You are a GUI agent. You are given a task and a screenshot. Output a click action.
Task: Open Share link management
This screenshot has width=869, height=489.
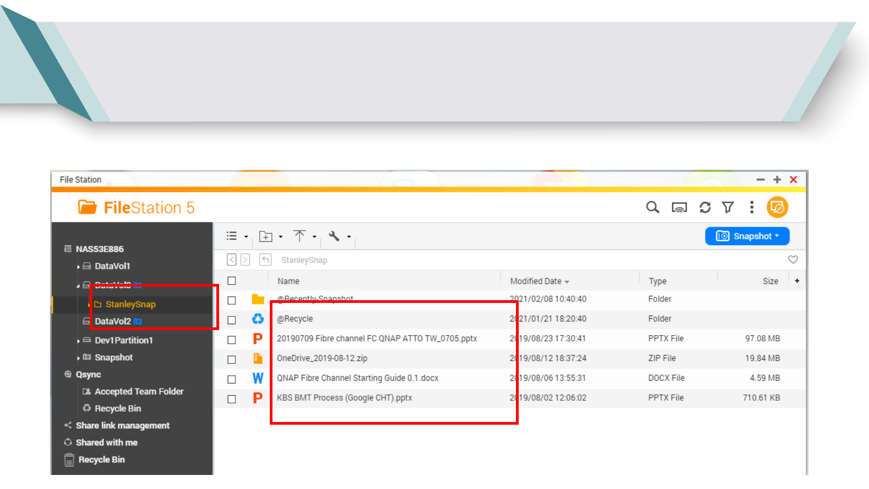point(123,426)
